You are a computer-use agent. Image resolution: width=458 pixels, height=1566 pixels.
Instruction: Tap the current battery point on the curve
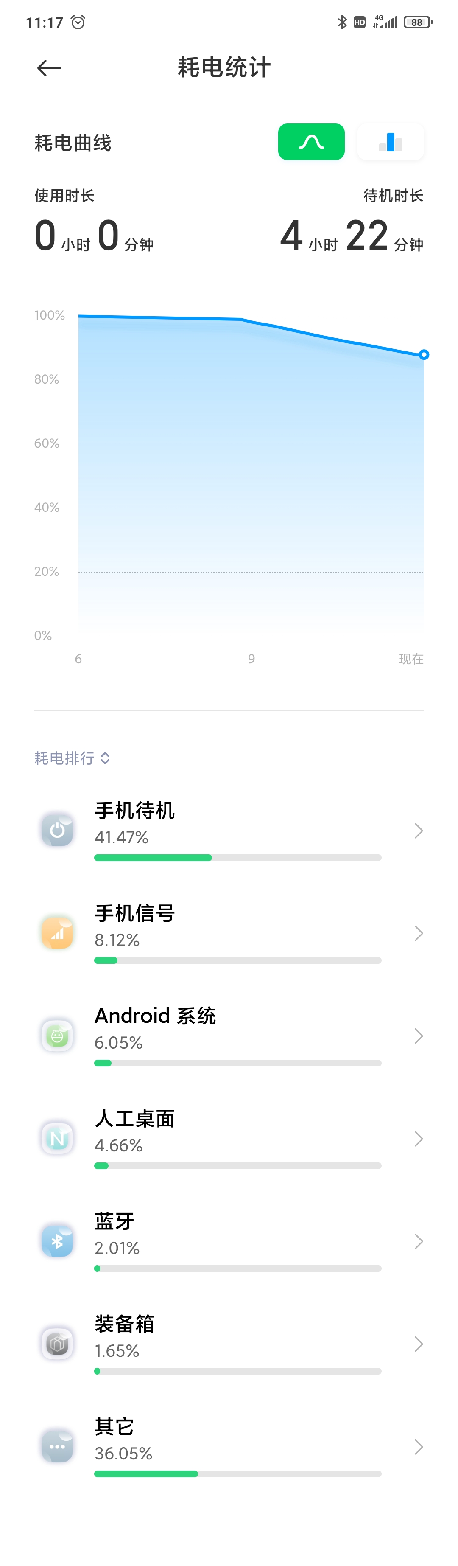(424, 354)
